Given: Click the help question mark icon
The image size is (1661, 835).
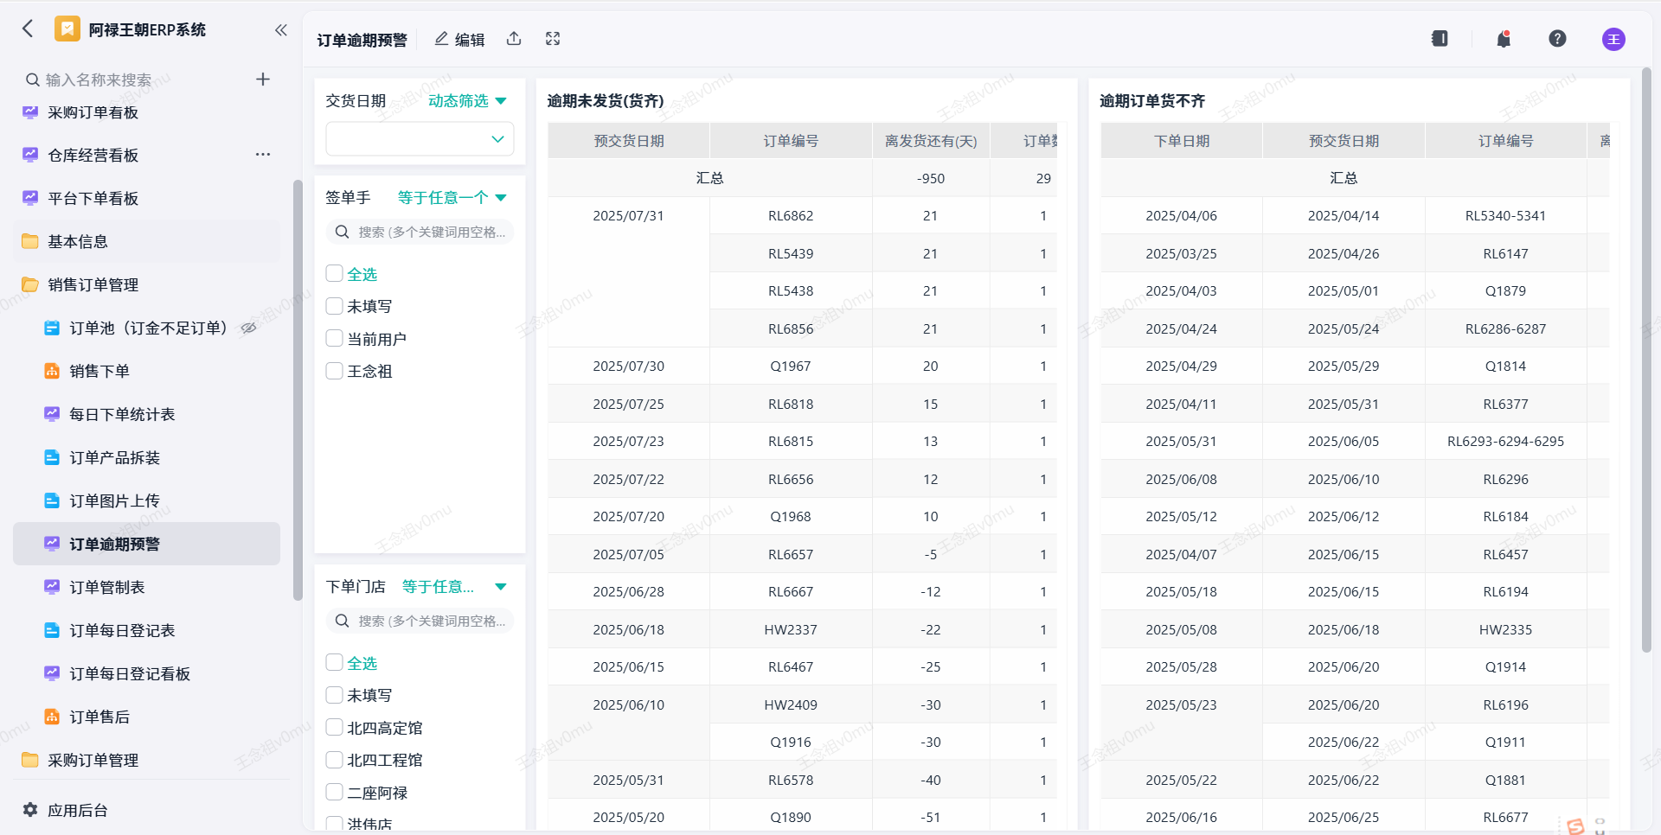Looking at the screenshot, I should coord(1557,39).
